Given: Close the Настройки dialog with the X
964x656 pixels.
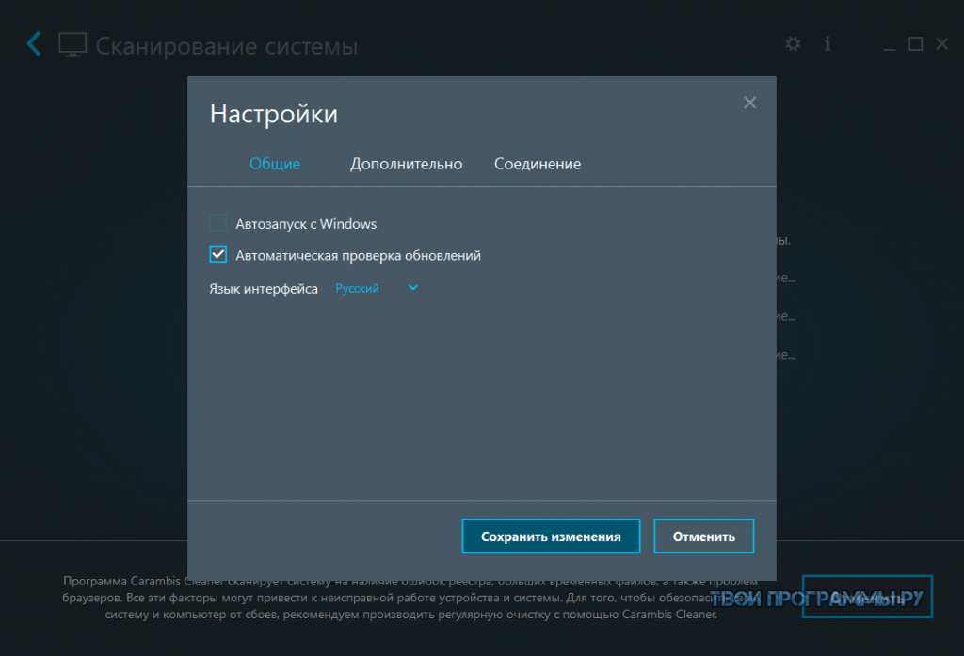Looking at the screenshot, I should (x=749, y=103).
